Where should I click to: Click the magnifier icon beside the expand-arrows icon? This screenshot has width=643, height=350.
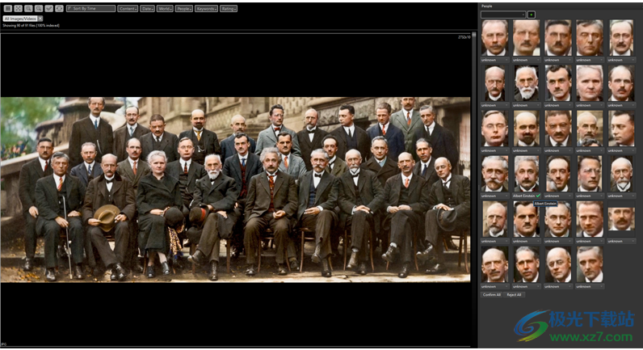[x=28, y=8]
